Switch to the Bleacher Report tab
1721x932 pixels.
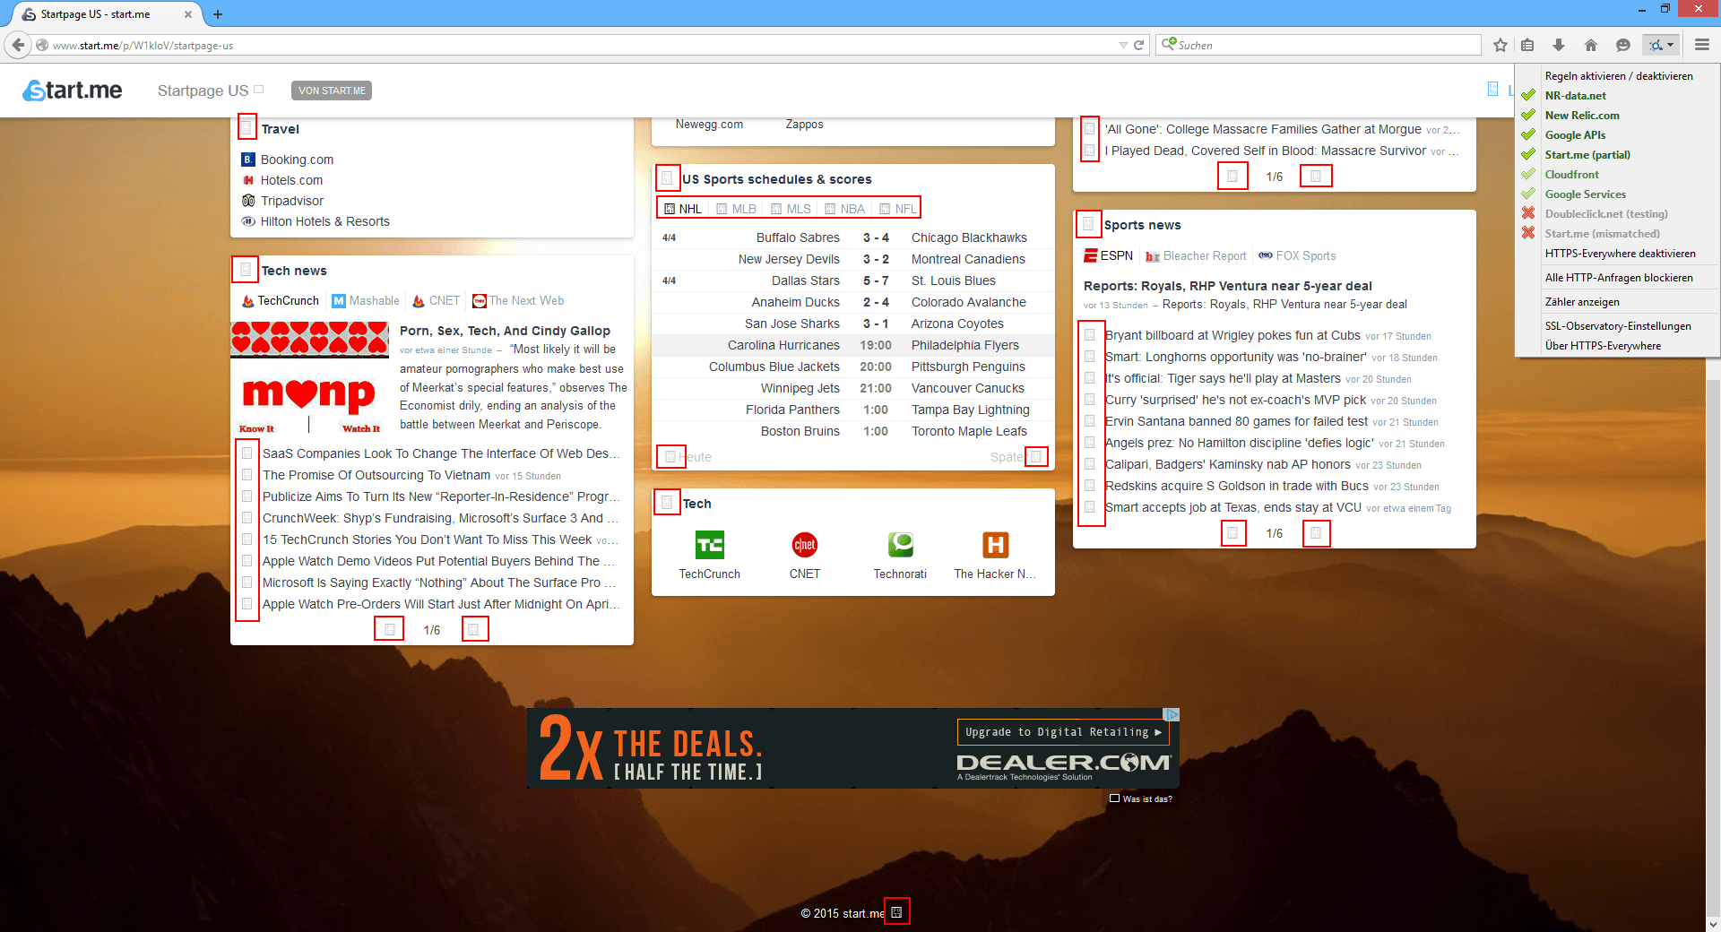click(1196, 256)
